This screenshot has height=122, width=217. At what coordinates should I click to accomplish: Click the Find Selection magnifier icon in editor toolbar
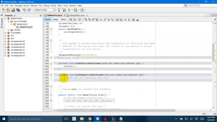86,20
